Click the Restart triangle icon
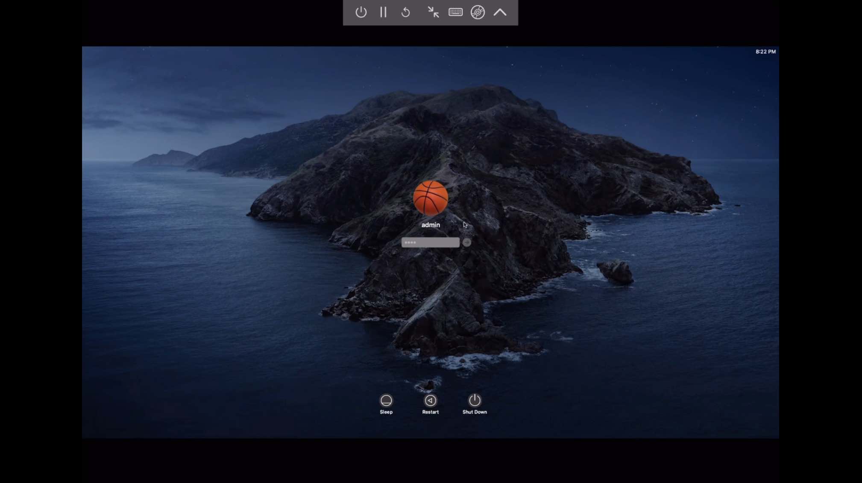Viewport: 862px width, 483px height. tap(431, 400)
